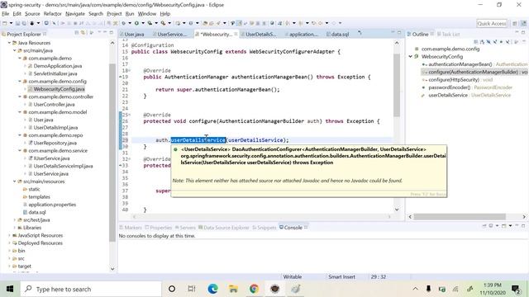
Task: Collapse All in Project Explorer toolbar
Action: 77,33
